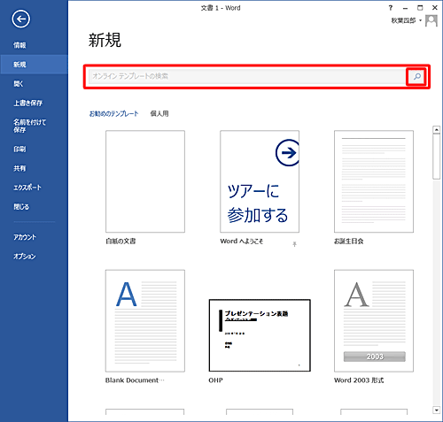Choose 上書き保存 in the sidebar
The width and height of the screenshot is (443, 422).
coord(27,103)
